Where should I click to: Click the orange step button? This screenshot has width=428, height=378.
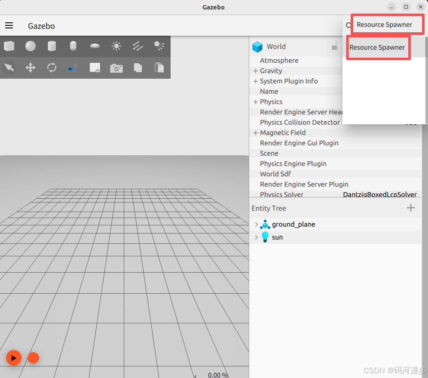(x=33, y=357)
